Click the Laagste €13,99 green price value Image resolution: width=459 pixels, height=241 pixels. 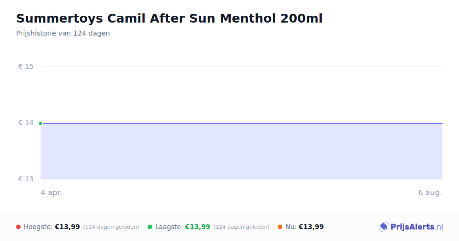pyautogui.click(x=197, y=227)
